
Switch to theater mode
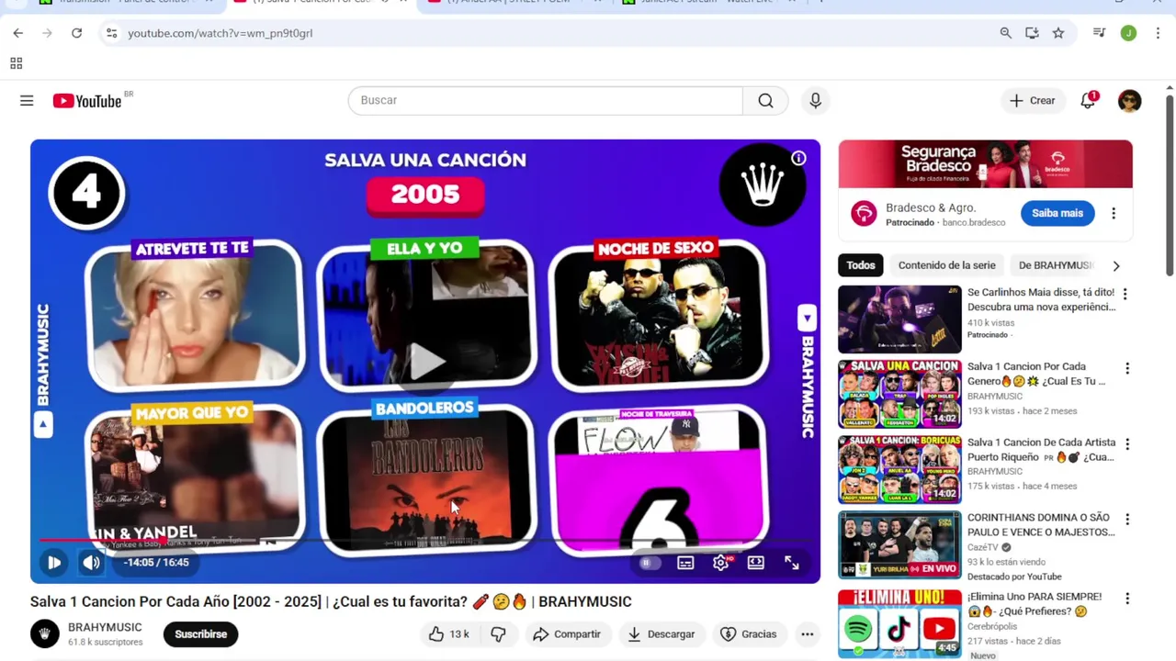click(755, 563)
